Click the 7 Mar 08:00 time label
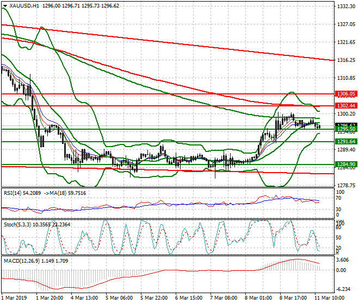Image resolution: width=359 pixels, height=304 pixels. click(224, 298)
